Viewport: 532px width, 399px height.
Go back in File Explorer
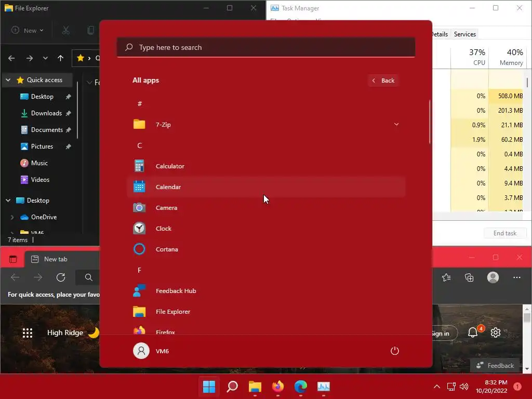tap(11, 58)
